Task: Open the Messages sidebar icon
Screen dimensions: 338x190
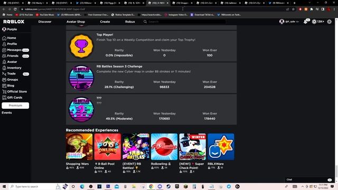Action: pos(4,50)
